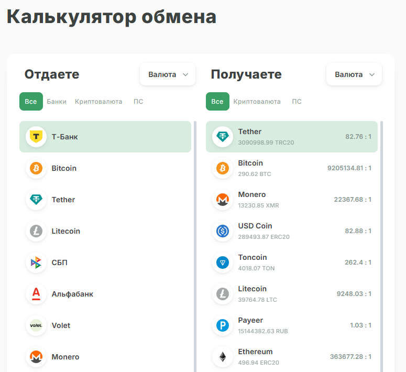Click the Toncoin blue icon

tap(223, 262)
